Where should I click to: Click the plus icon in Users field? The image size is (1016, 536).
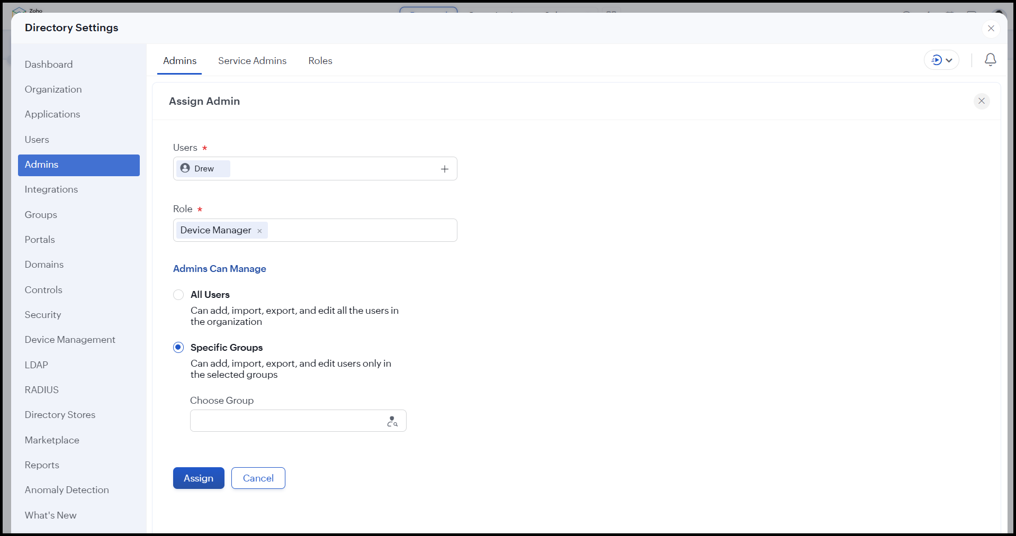445,169
